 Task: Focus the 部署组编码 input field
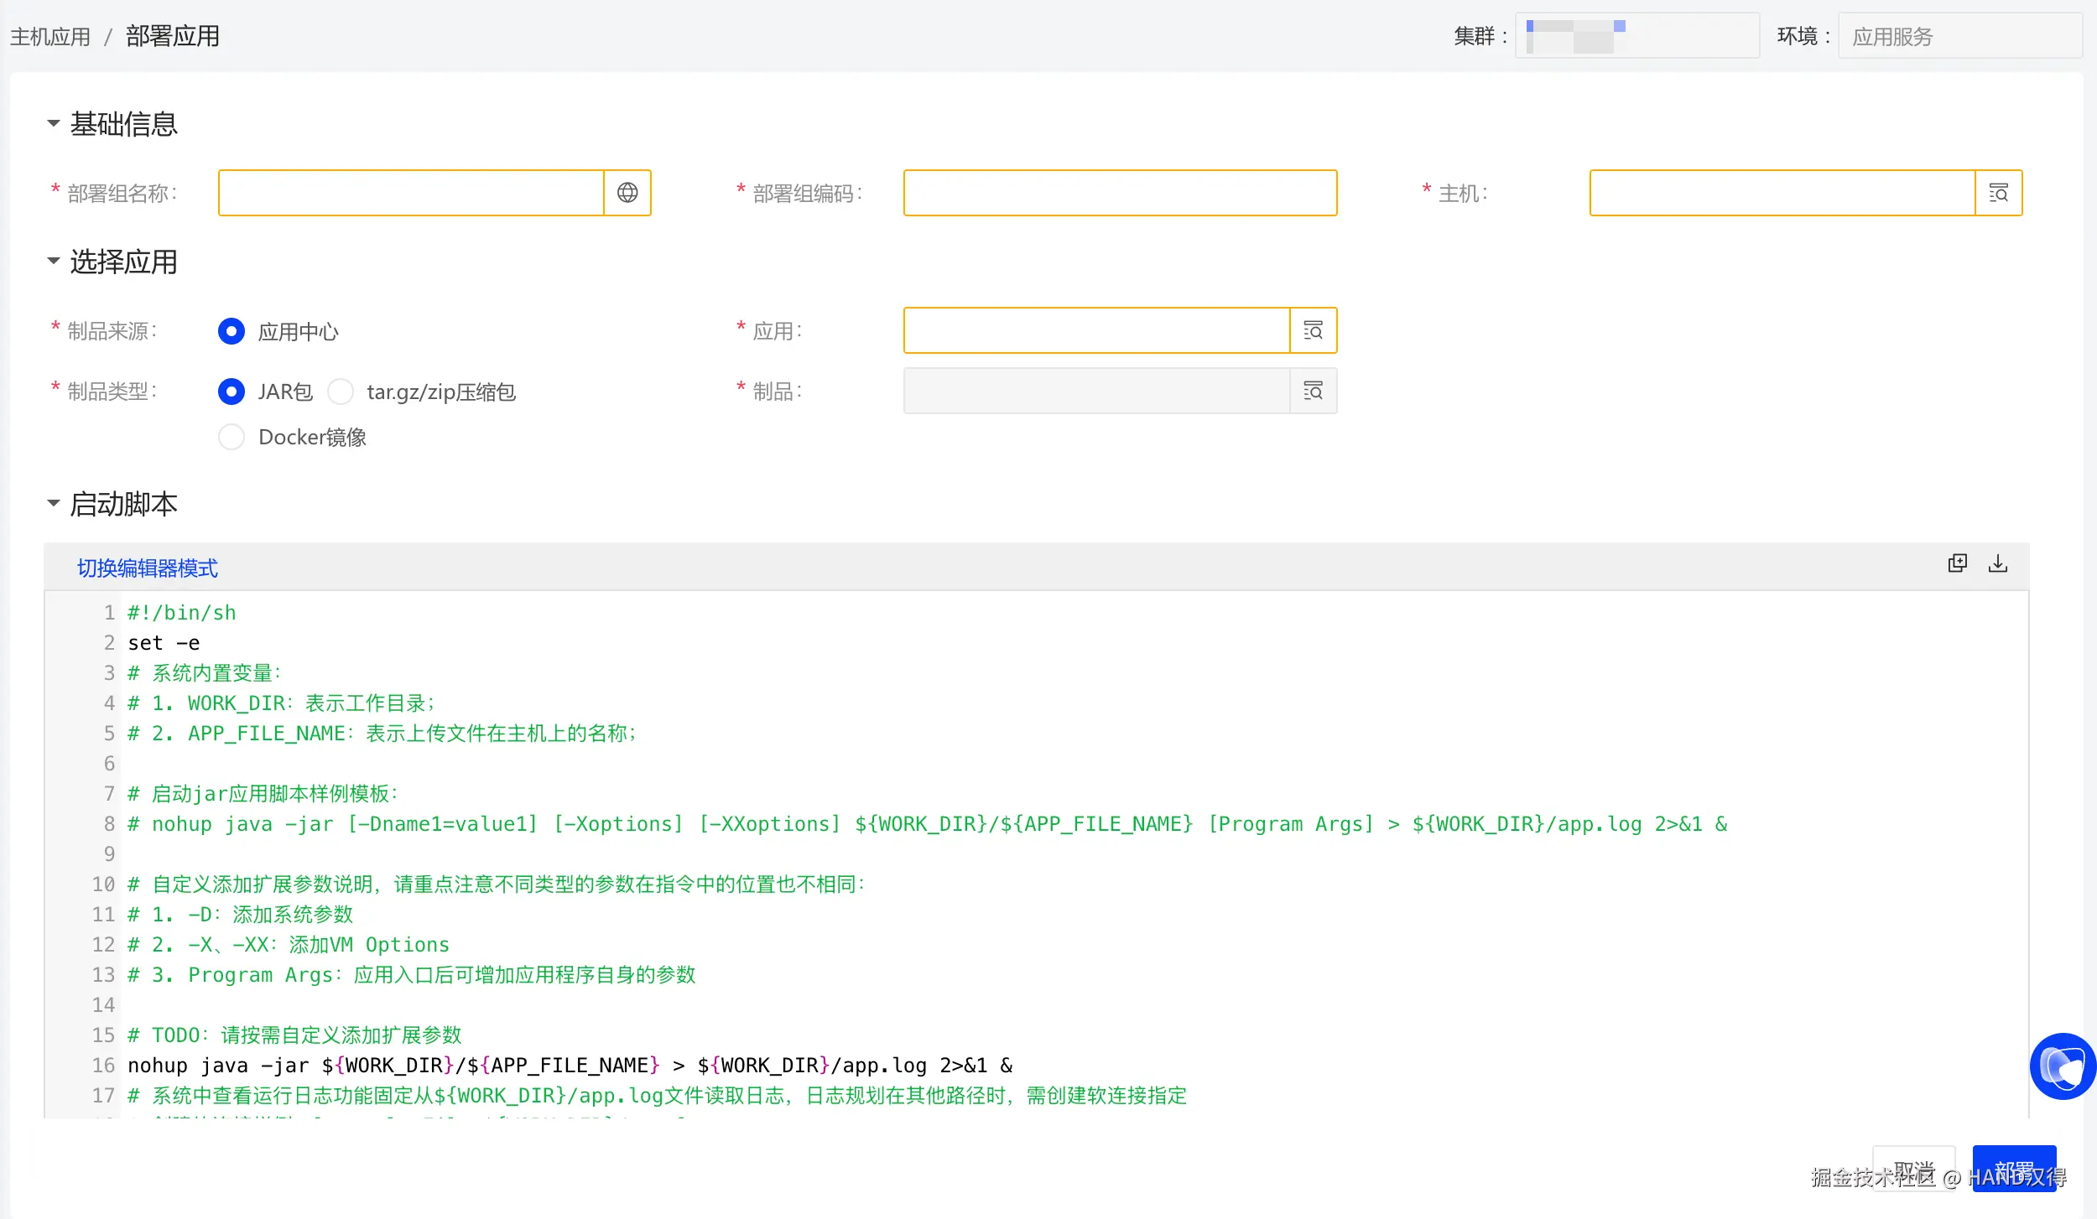1120,193
